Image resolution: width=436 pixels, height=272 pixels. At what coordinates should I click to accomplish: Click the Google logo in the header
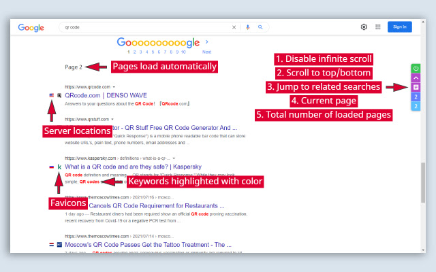(x=31, y=27)
